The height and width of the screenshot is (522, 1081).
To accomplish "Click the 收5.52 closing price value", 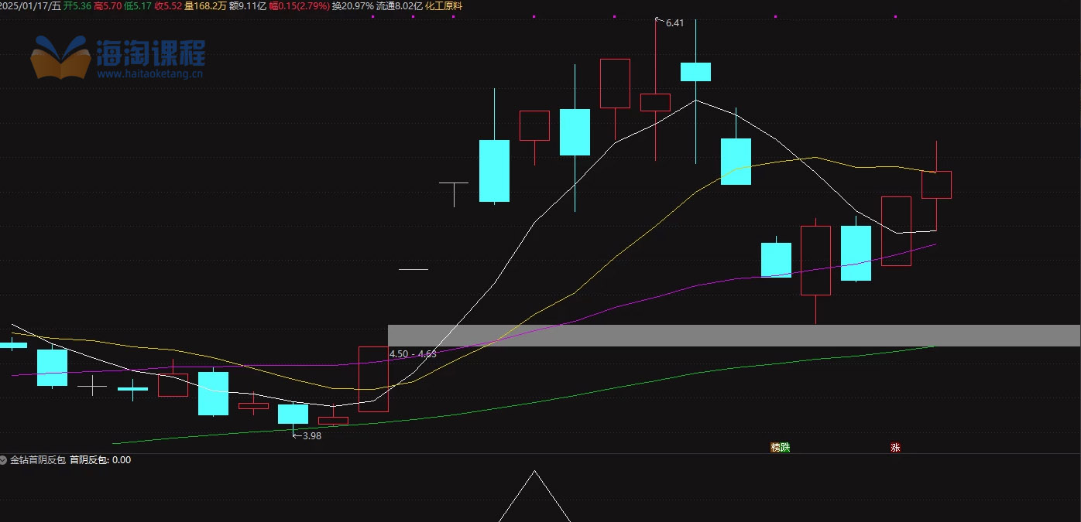I will tap(167, 5).
